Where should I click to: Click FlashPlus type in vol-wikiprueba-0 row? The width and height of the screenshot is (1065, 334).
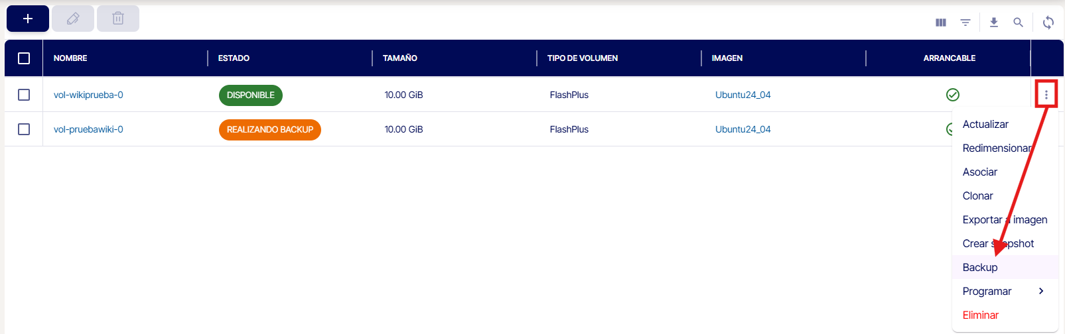click(569, 95)
